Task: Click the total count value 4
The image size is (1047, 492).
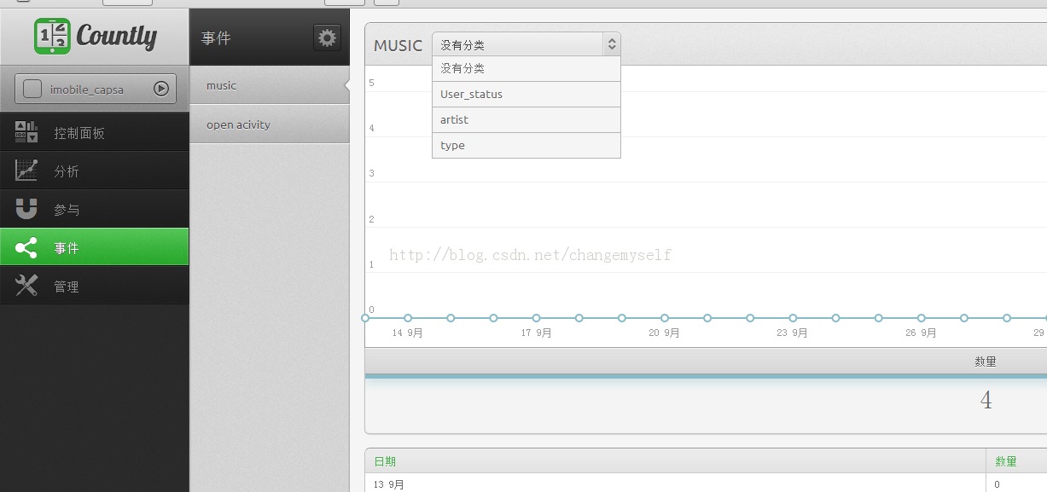Action: point(986,401)
